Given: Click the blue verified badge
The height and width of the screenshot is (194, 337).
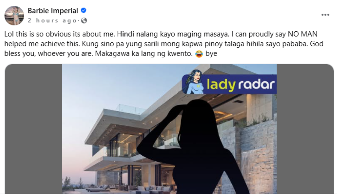Looking at the screenshot, I should tap(83, 11).
